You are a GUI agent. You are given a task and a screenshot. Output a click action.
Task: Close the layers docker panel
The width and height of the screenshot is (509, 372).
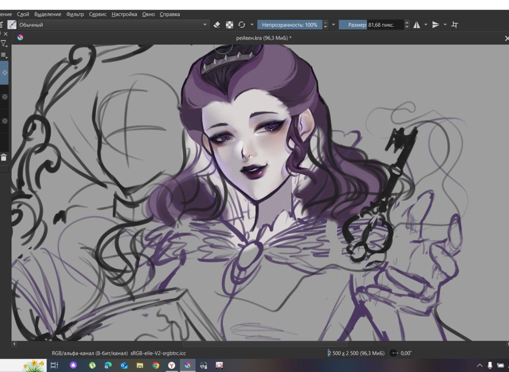tap(6, 34)
